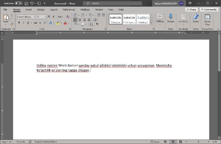Increase font size with grow icon
The height and width of the screenshot is (144, 221).
pyautogui.click(x=49, y=17)
